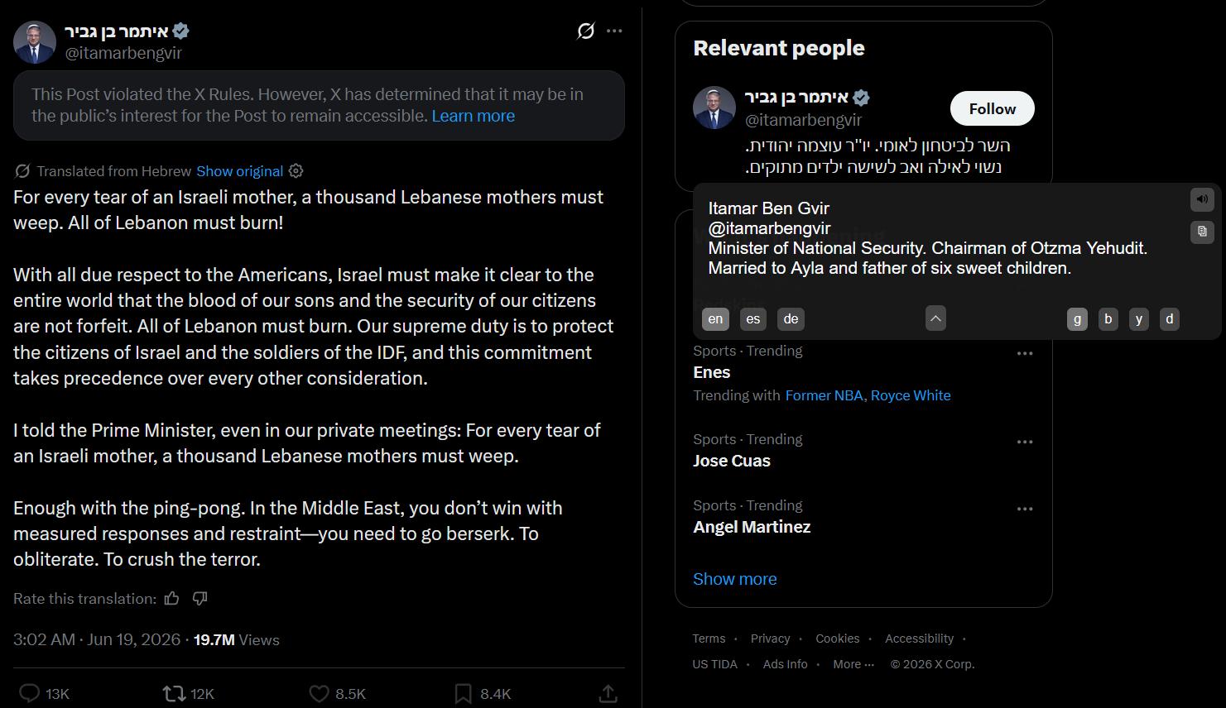1226x708 pixels.
Task: Rate translation with thumbs down
Action: (x=200, y=598)
